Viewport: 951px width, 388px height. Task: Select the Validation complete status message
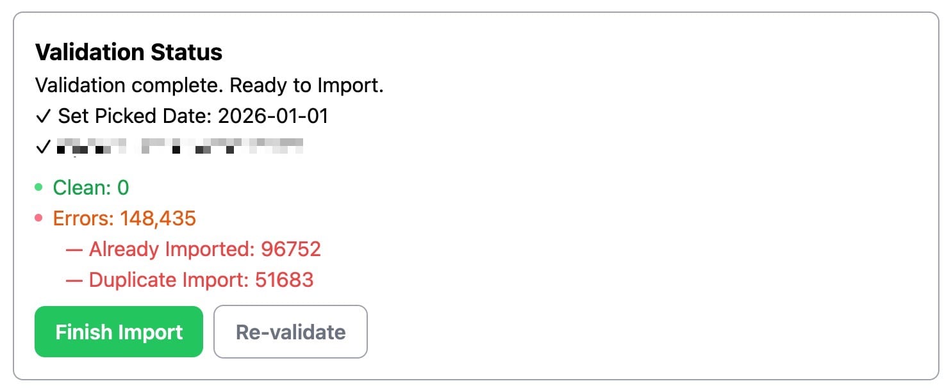tap(210, 85)
